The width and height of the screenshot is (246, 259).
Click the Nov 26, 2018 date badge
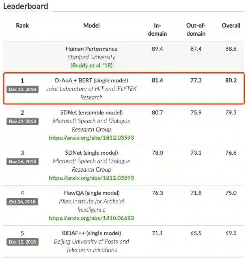point(22,162)
